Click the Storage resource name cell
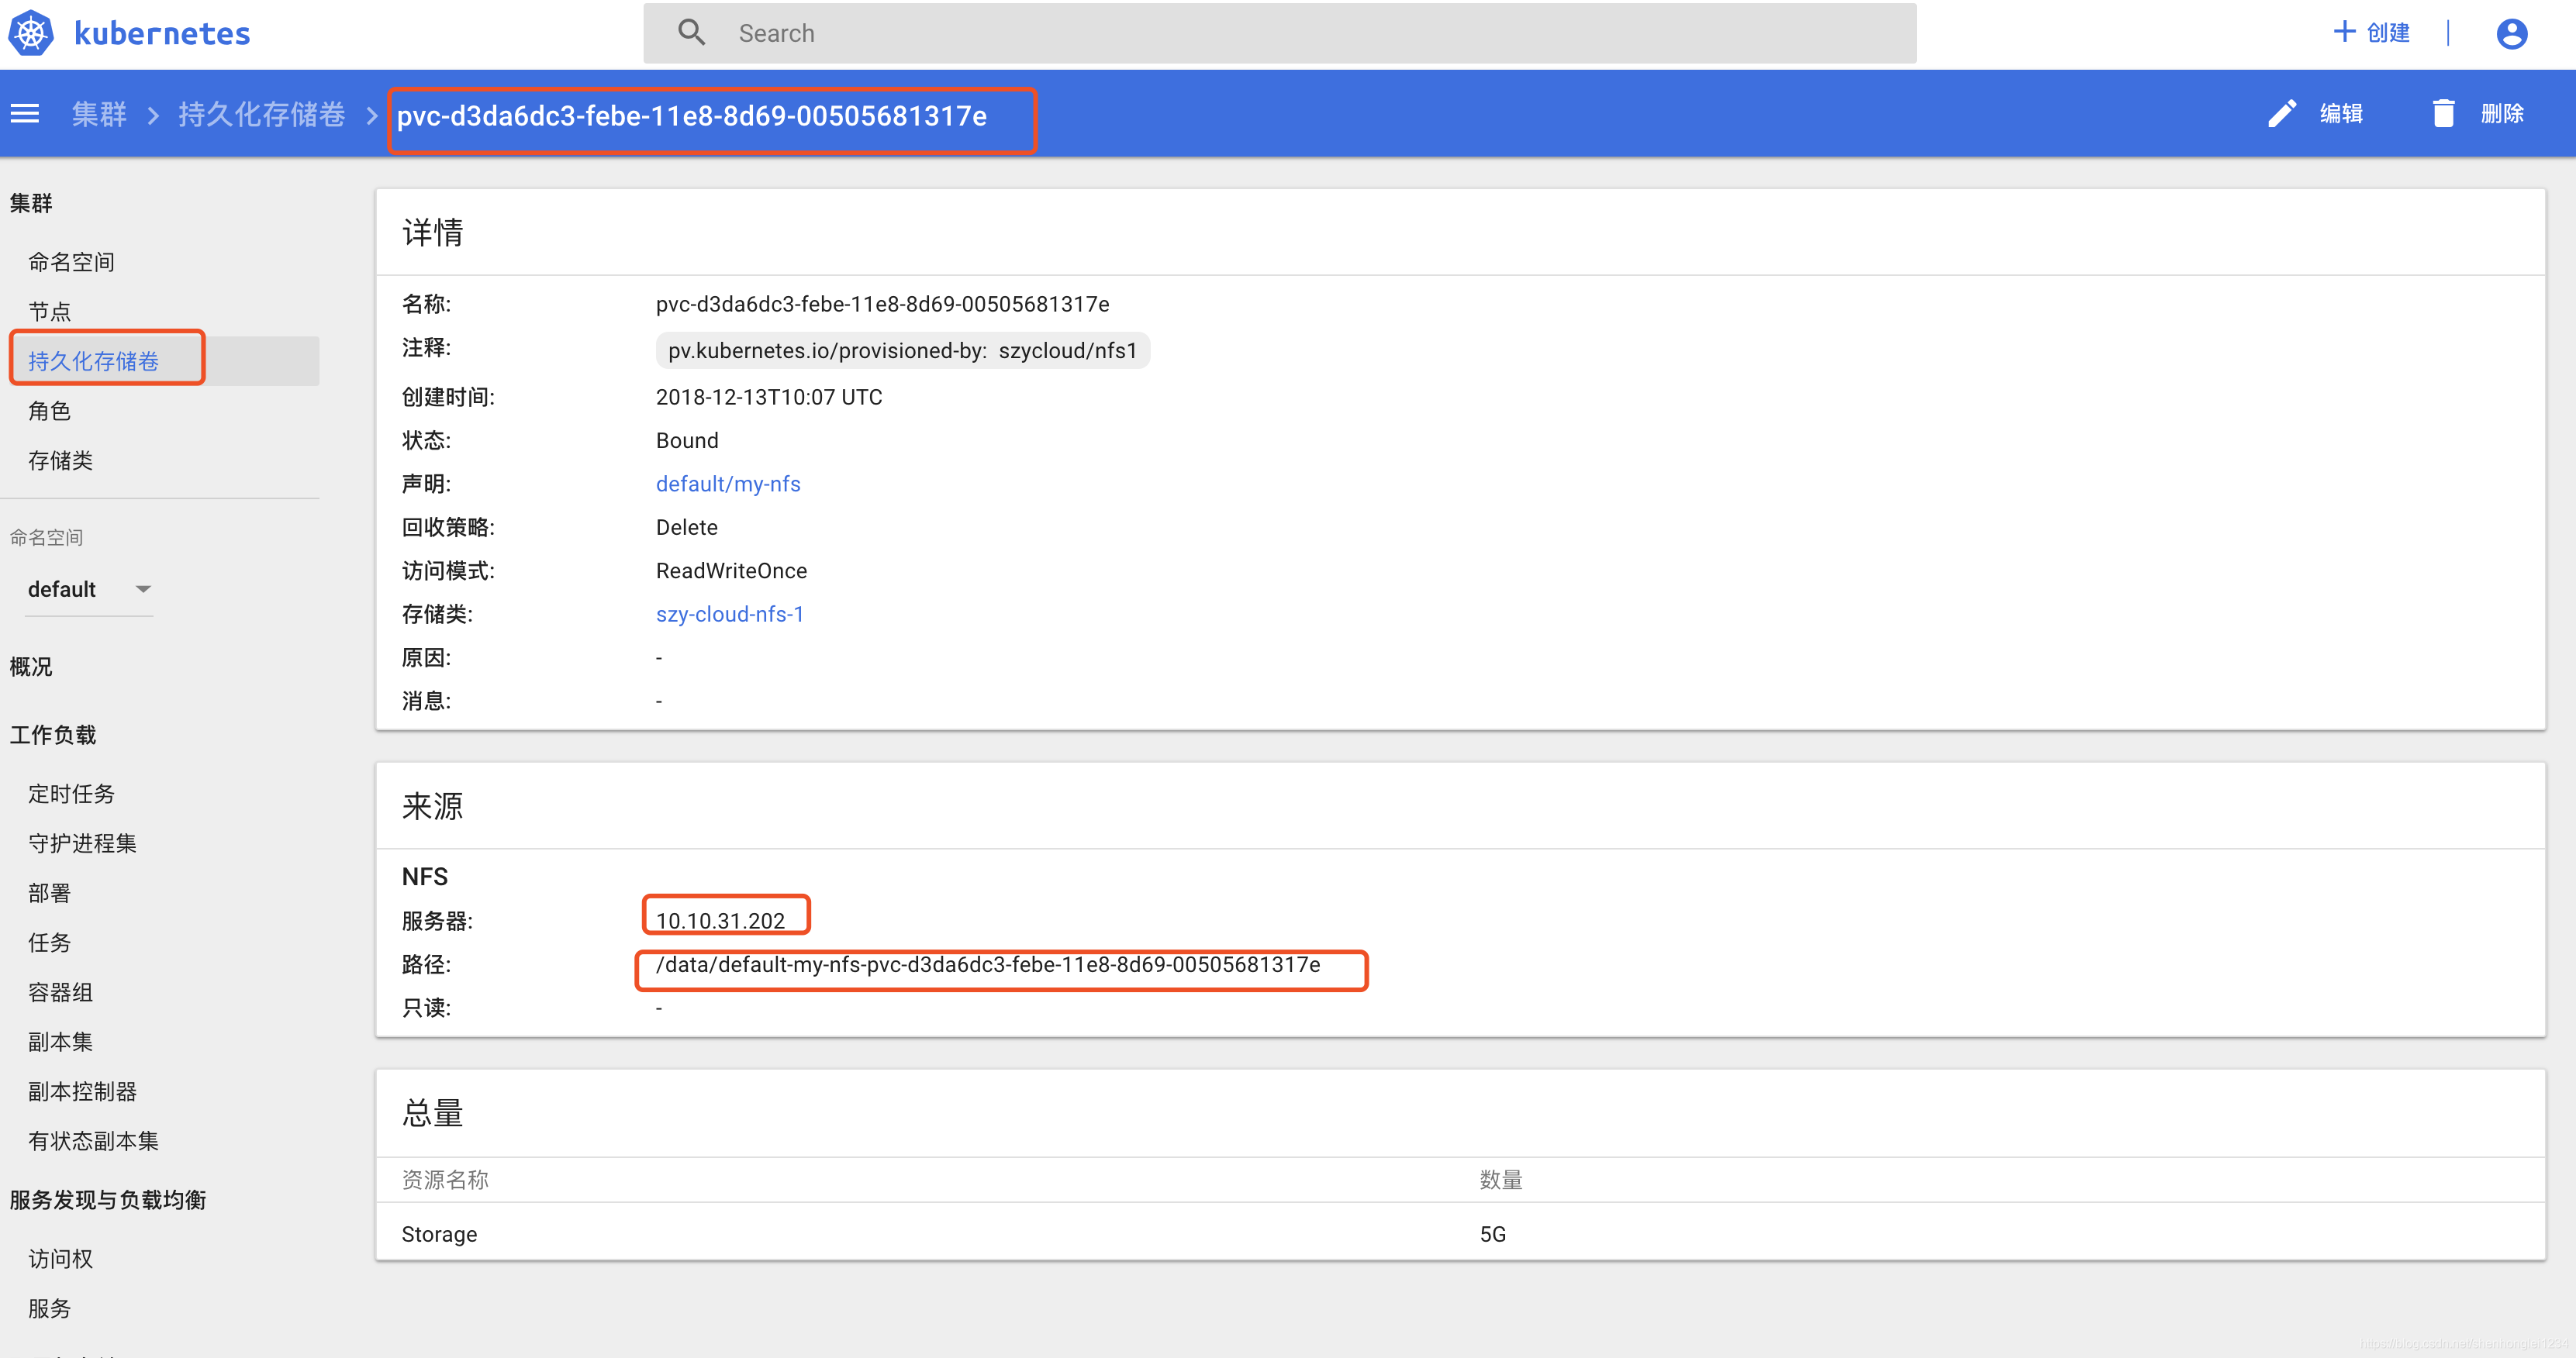This screenshot has width=2576, height=1358. (439, 1234)
